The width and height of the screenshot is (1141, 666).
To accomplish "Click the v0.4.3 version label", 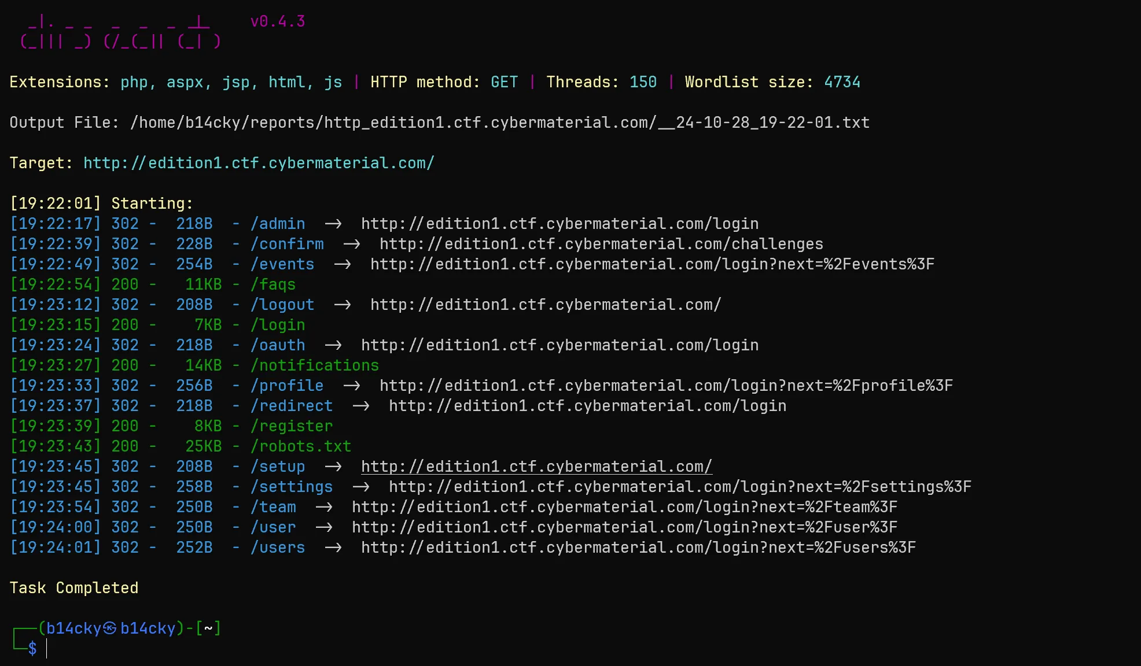I will (277, 21).
